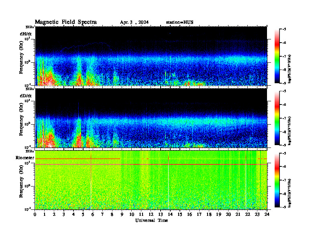This screenshot has width=318, height=246.
Task: Click the "Magnetic Field Spectra" title
Action: [x=66, y=22]
